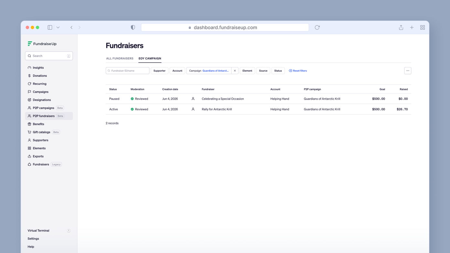Viewport: 450px width, 253px height.
Task: Click the browser forward arrow
Action: 80,27
